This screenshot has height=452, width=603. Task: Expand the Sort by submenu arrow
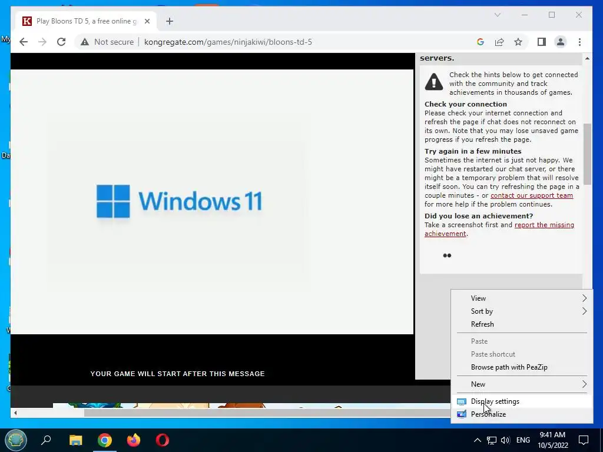pyautogui.click(x=584, y=311)
